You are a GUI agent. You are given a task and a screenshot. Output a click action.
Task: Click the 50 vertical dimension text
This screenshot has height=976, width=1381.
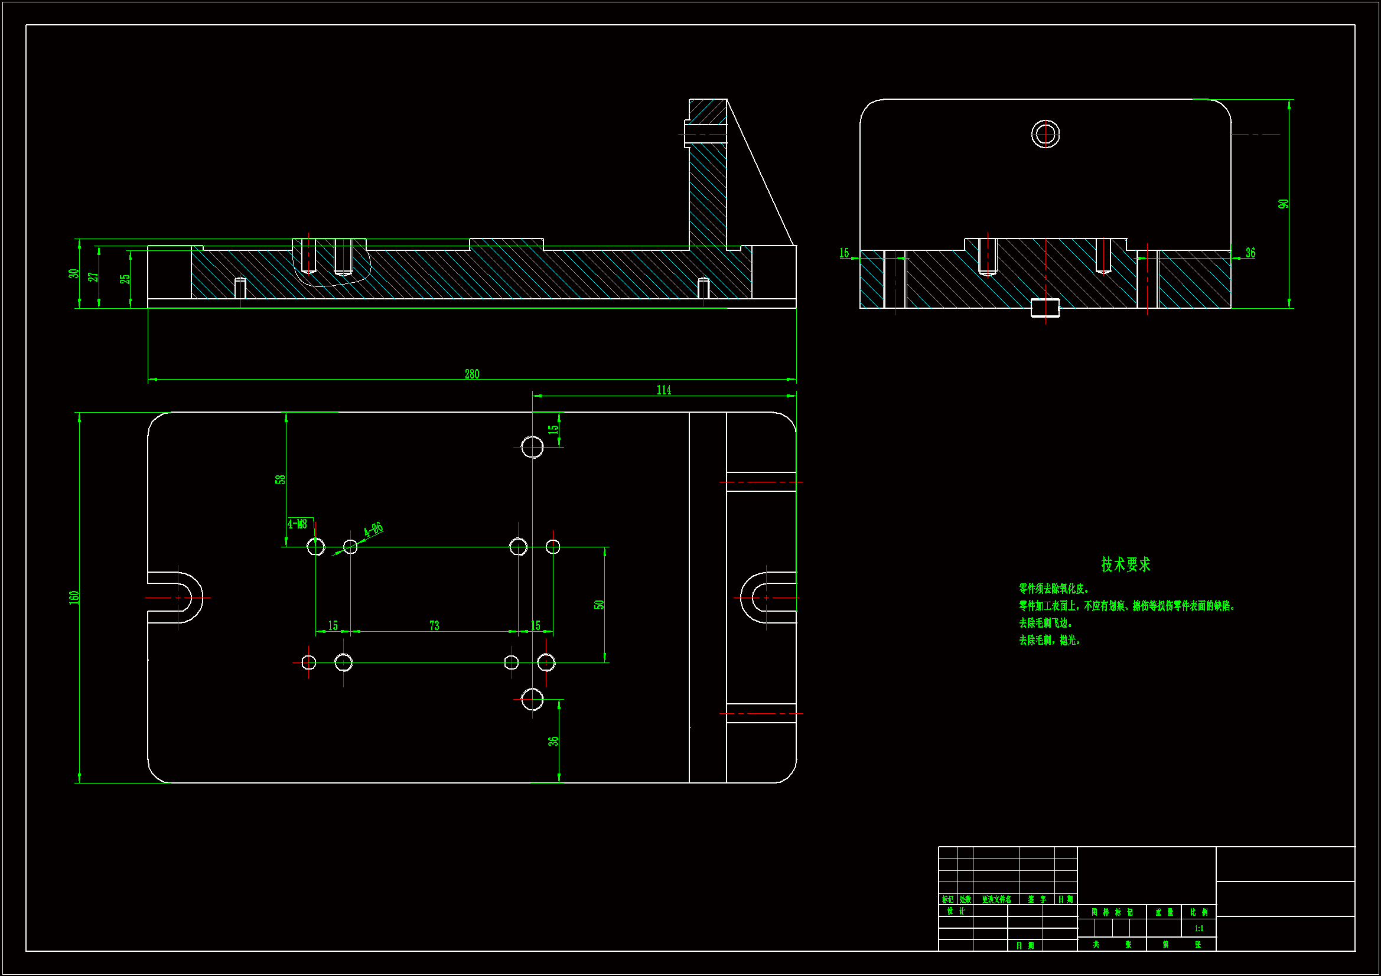(599, 605)
